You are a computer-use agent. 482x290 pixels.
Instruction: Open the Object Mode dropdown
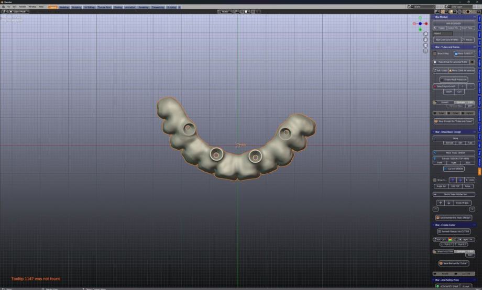pyautogui.click(x=19, y=12)
